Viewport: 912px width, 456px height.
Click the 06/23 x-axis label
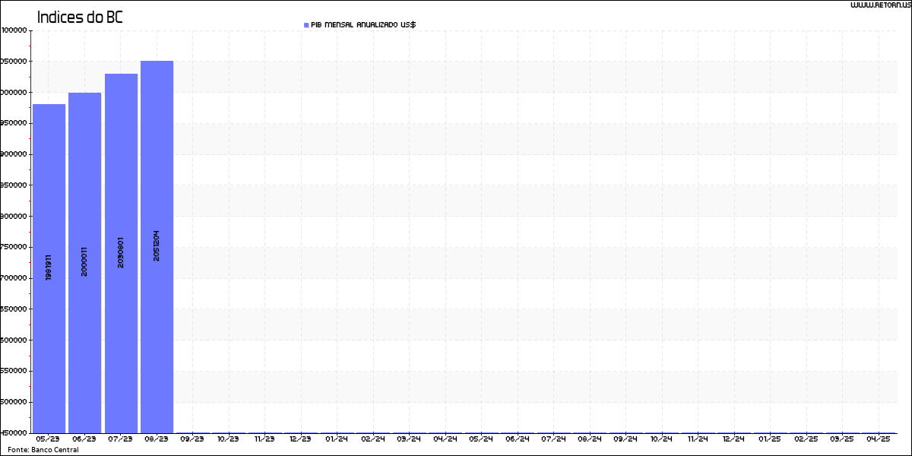tap(84, 439)
